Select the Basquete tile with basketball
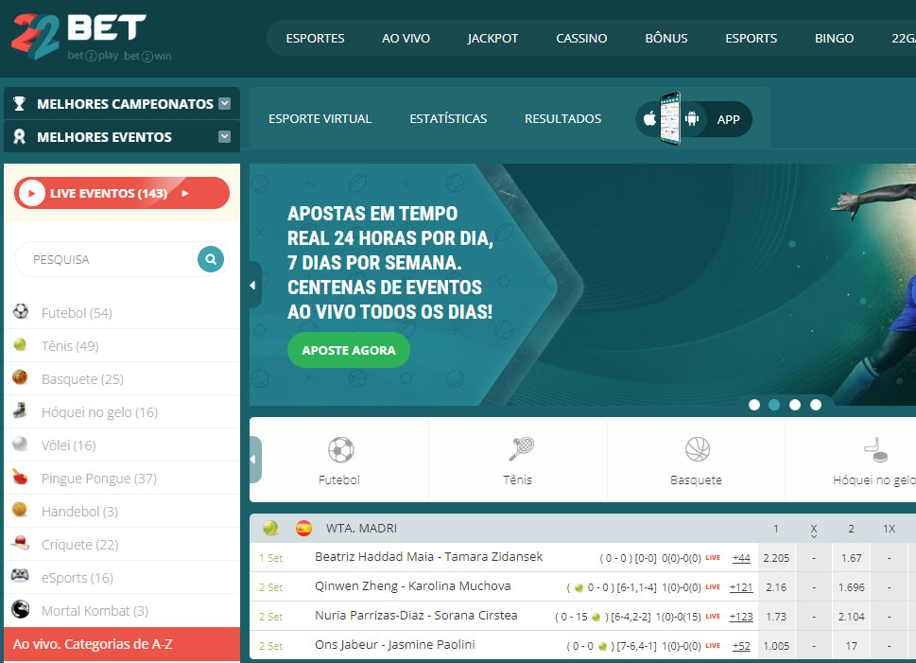The image size is (916, 663). point(697,460)
